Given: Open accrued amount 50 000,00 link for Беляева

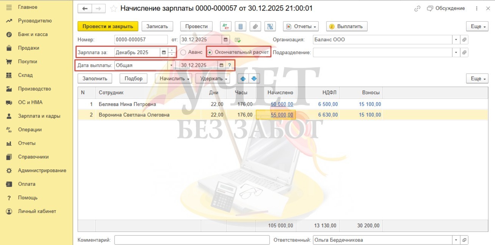Looking at the screenshot, I should (282, 104).
